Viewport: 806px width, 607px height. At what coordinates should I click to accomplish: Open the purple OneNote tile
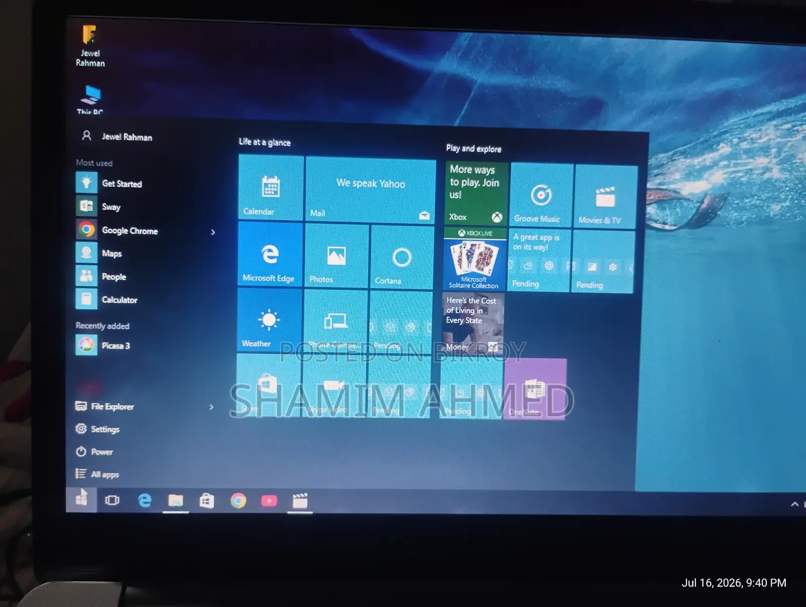pyautogui.click(x=535, y=389)
